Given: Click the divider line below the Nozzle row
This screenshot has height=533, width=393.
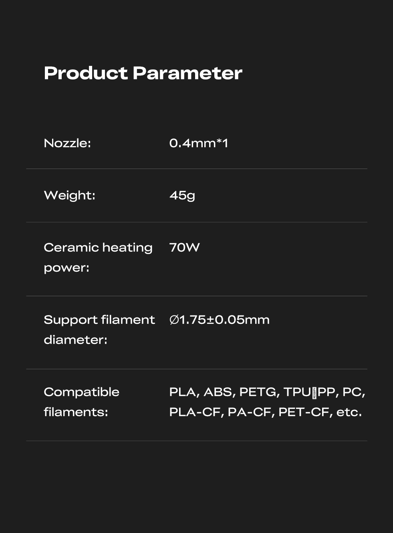Looking at the screenshot, I should 196,169.
